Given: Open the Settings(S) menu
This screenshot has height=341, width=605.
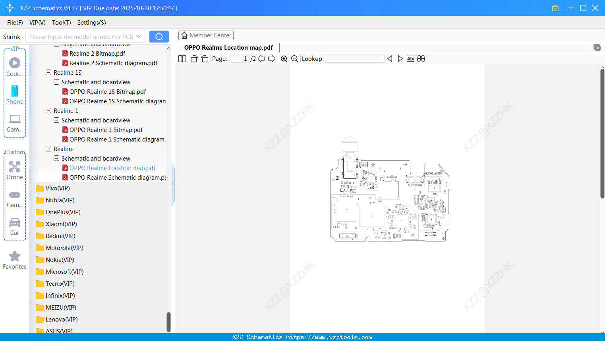Looking at the screenshot, I should point(92,23).
